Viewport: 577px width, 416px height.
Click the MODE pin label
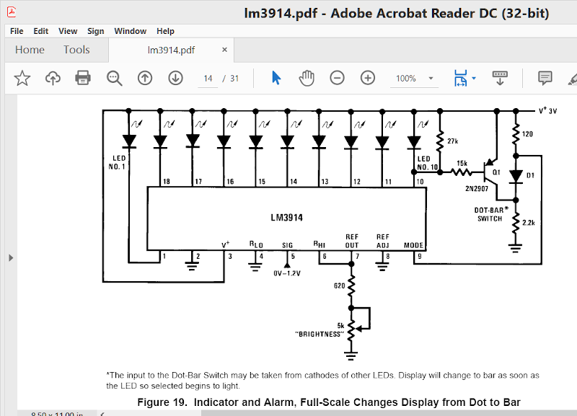point(413,245)
